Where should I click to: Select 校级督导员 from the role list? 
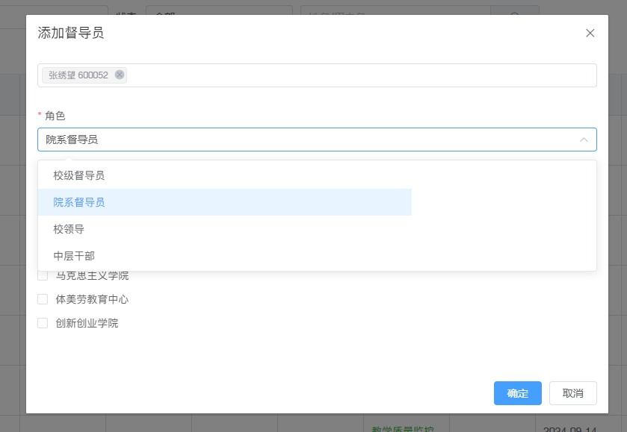78,175
